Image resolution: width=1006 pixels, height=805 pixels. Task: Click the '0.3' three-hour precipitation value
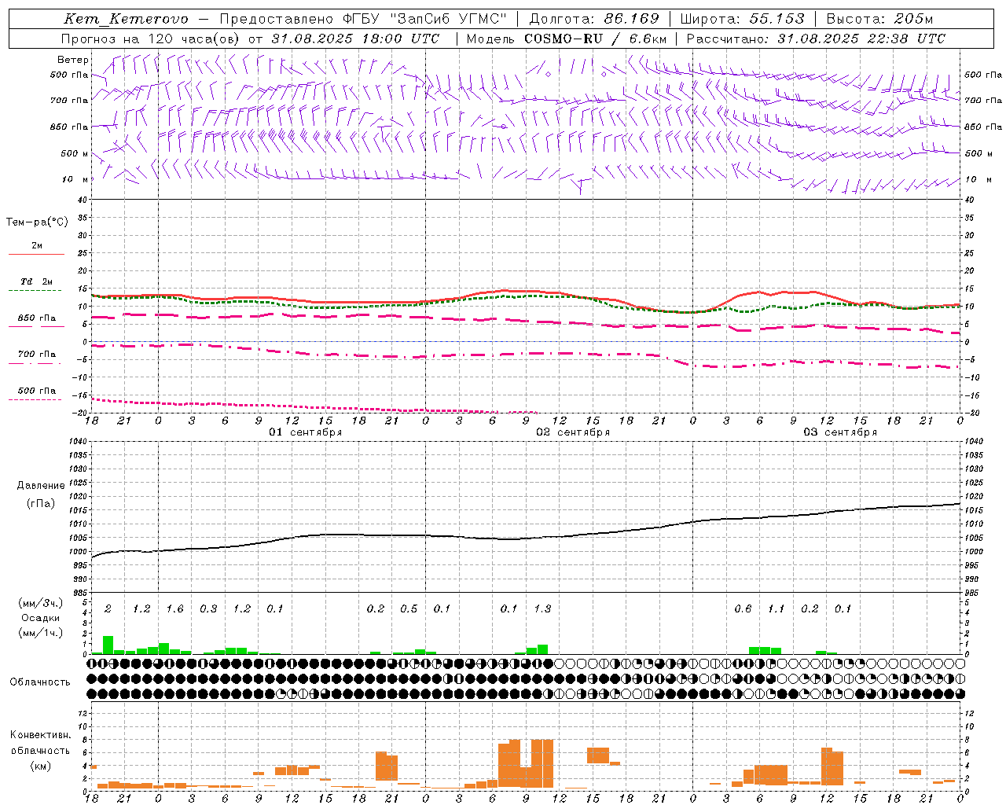pyautogui.click(x=208, y=608)
